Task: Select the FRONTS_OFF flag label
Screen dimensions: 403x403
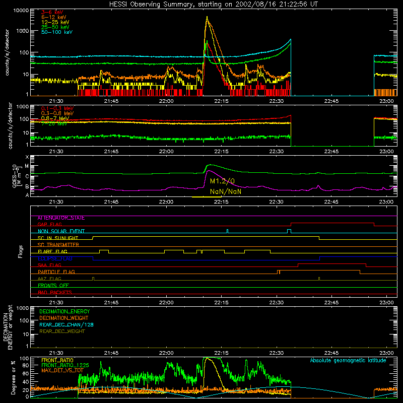Action: (53, 286)
